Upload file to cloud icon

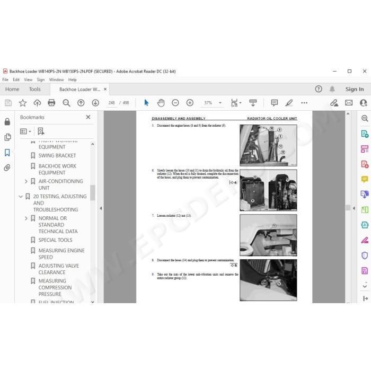tap(37, 103)
